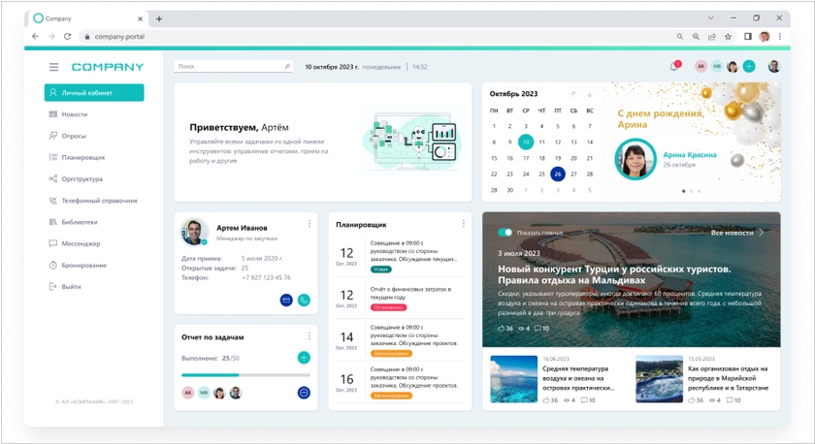Click the hamburger menu icon beside COMPANY logo
Screen dimensions: 815x444
(54, 67)
